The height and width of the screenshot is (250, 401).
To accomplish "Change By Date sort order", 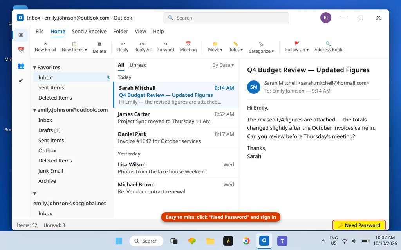I will click(223, 65).
